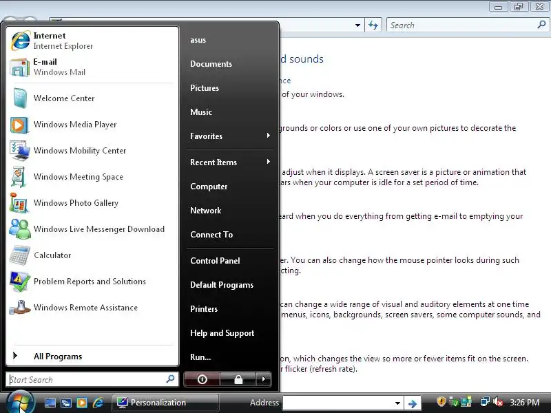Viewport: 551px width, 413px height.
Task: Click the magnifier in Start Search
Action: tap(170, 379)
